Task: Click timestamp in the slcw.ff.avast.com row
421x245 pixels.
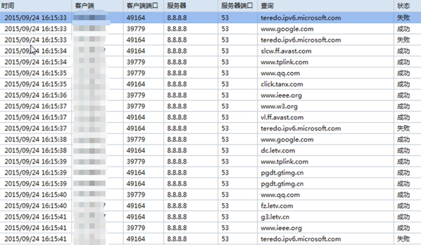Action: click(35, 51)
